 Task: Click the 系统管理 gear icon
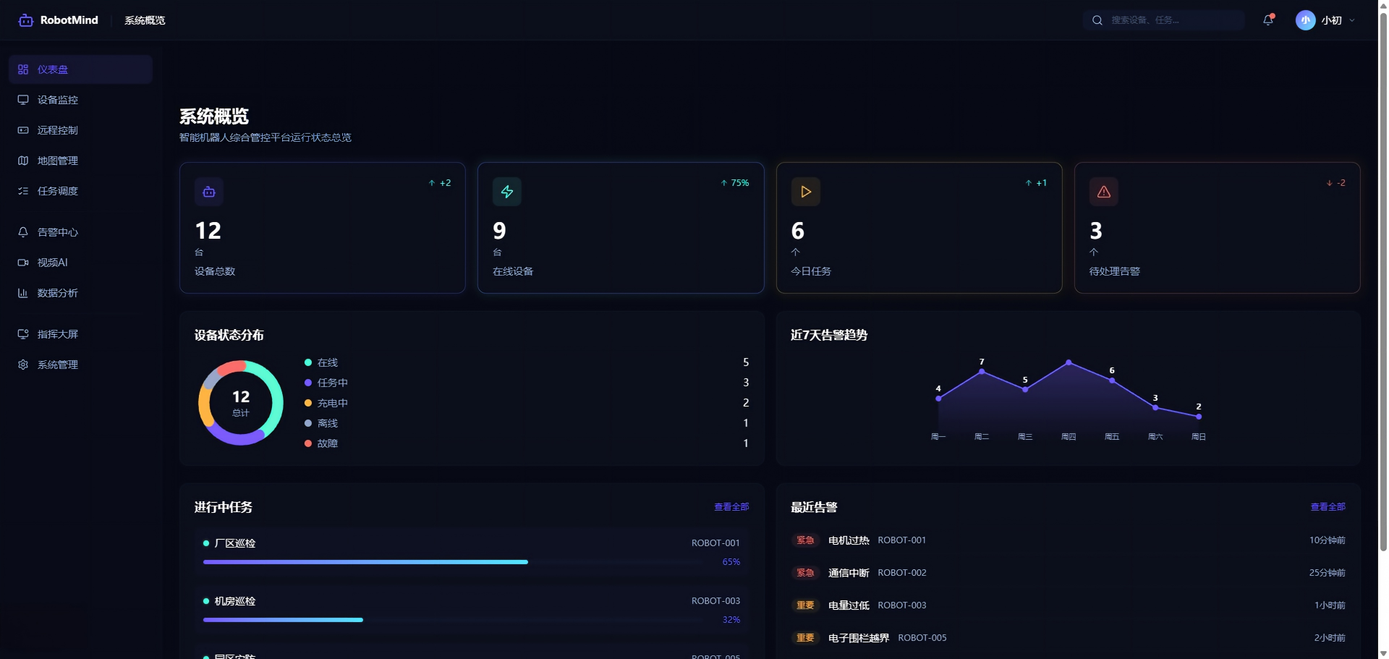[23, 365]
